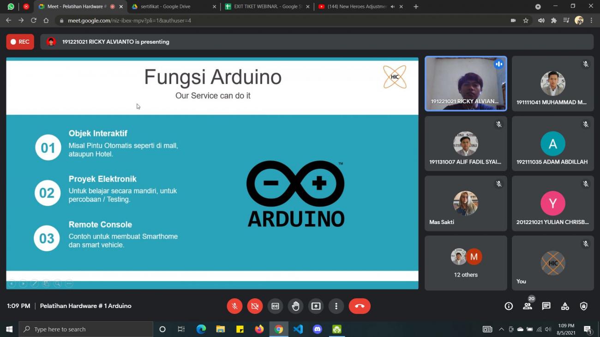Turn on the camera in Meet
Screen dimensions: 600x337
pyautogui.click(x=255, y=306)
